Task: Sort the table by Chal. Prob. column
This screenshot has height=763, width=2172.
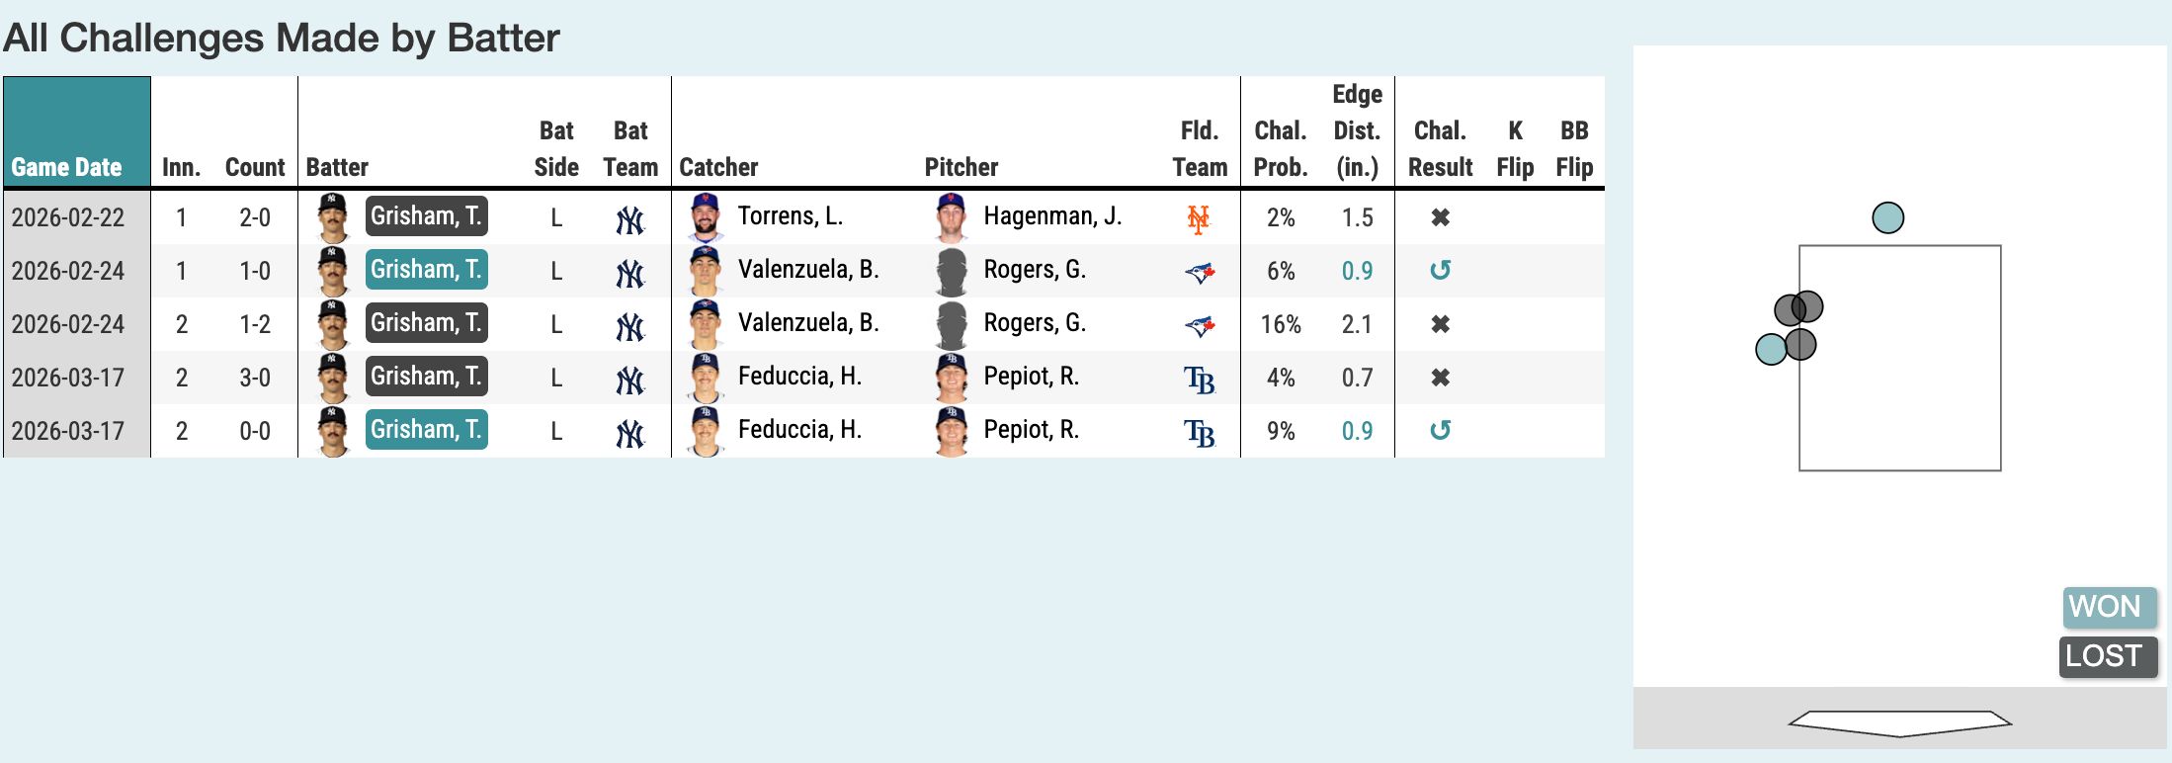Action: (1281, 148)
